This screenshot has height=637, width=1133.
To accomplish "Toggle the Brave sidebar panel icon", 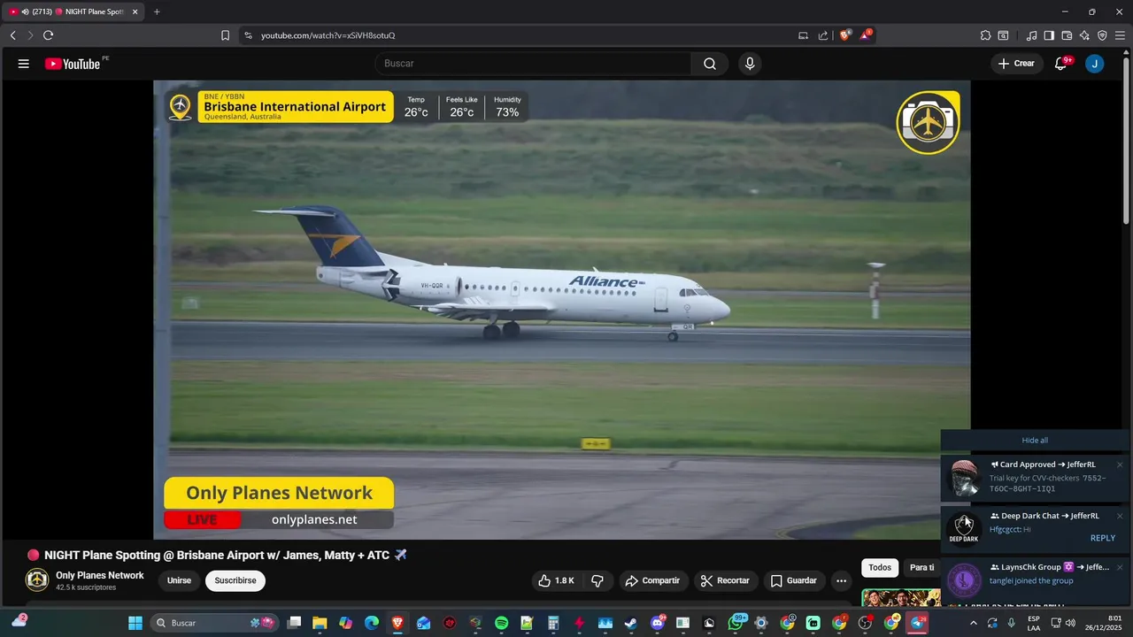I will click(1049, 35).
